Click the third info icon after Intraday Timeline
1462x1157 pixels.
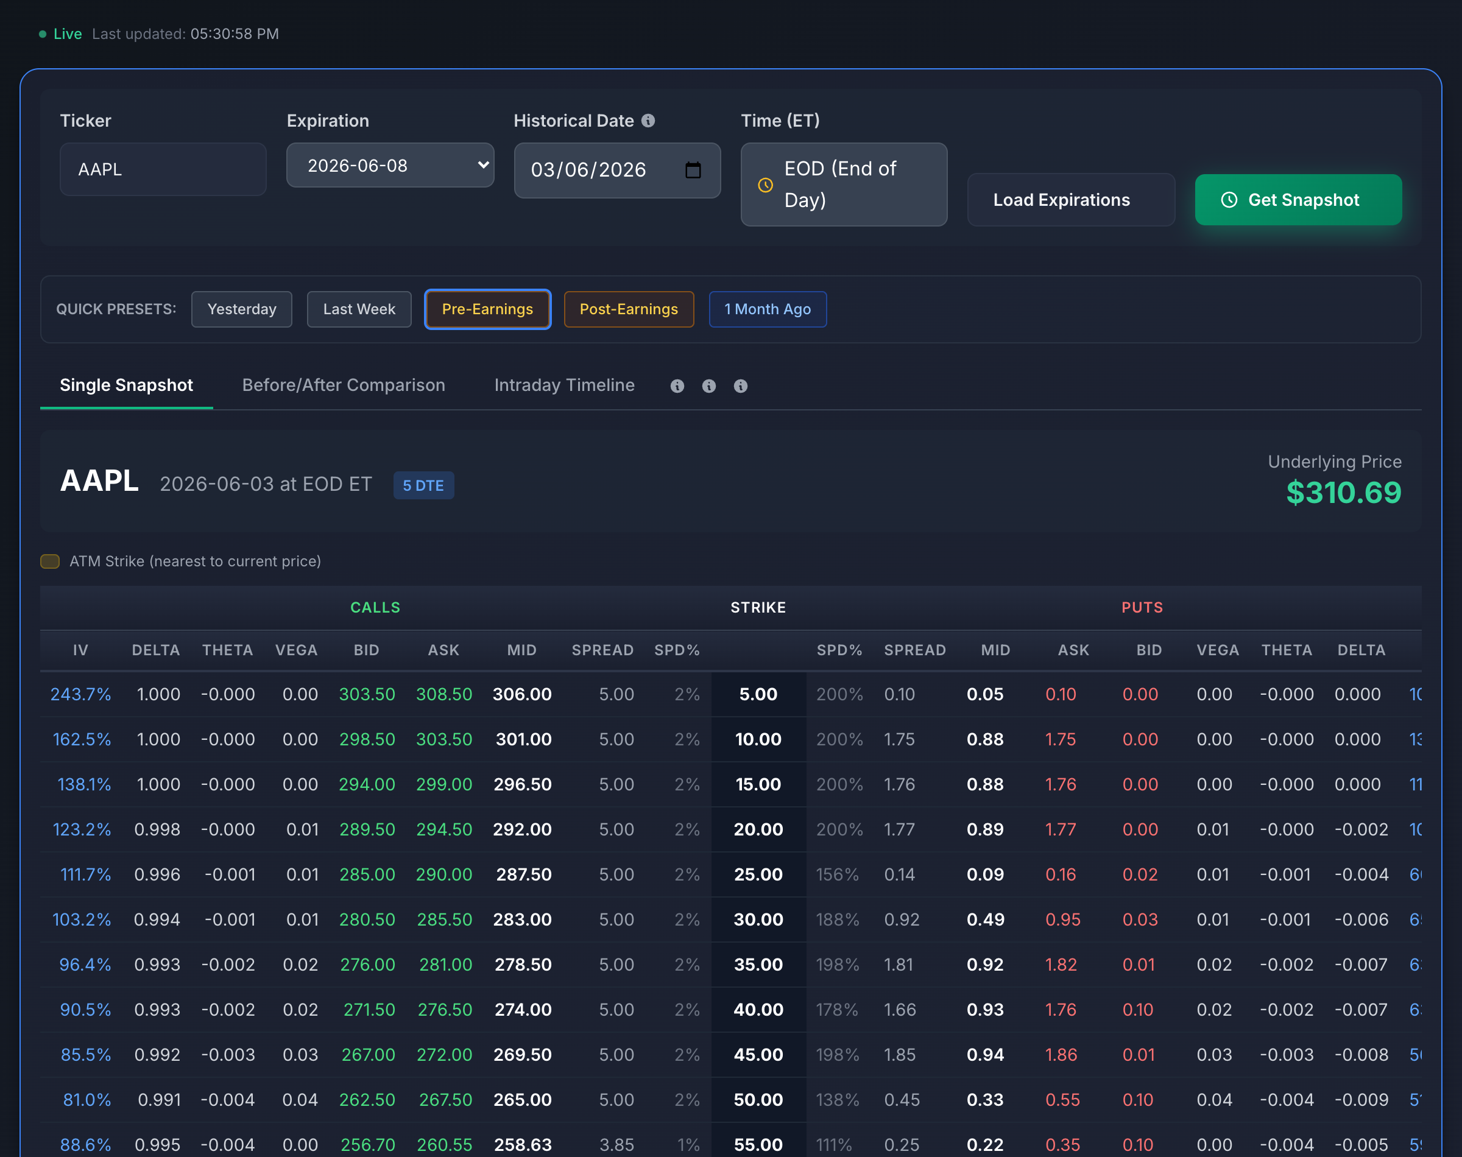coord(741,386)
